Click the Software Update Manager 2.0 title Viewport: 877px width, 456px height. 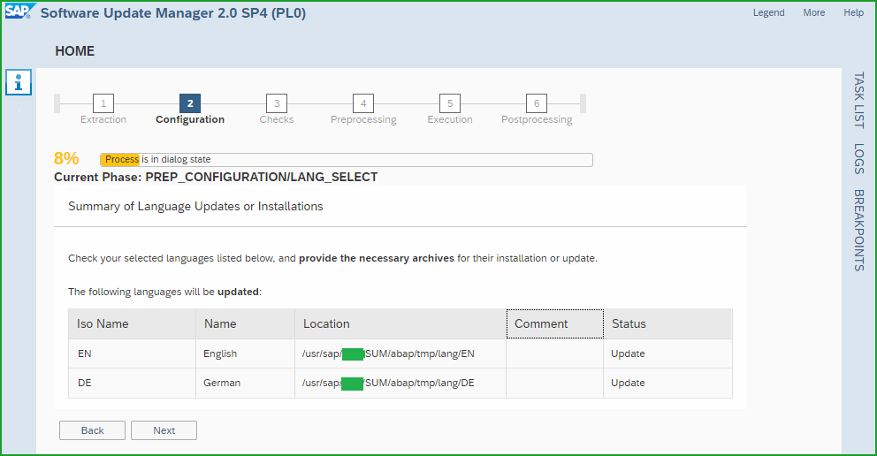tap(172, 13)
